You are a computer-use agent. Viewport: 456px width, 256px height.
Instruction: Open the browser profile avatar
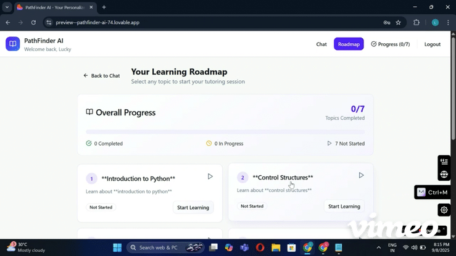[x=435, y=23]
